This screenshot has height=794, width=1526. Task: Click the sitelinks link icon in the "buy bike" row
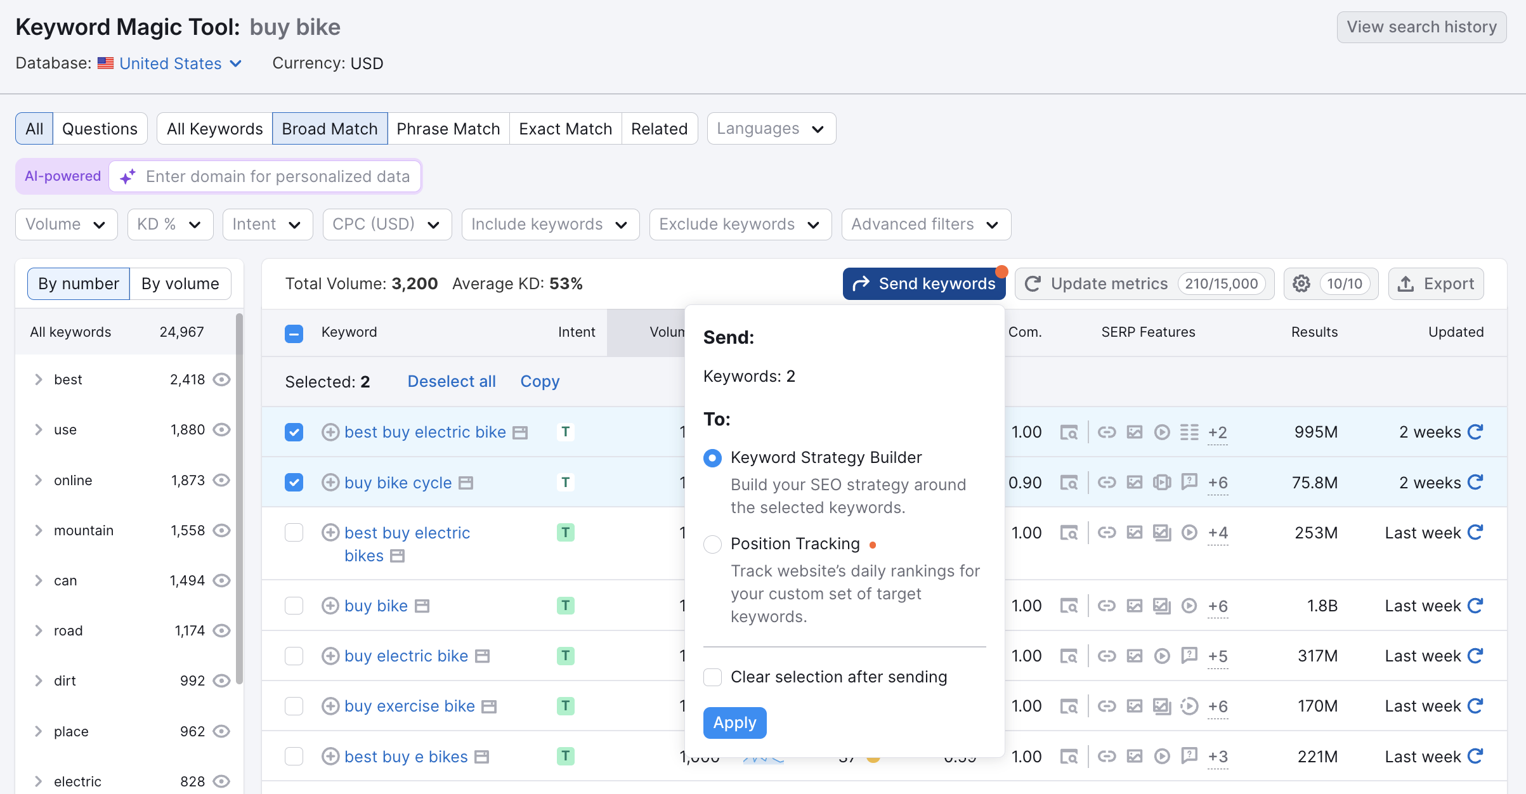[x=1107, y=606]
